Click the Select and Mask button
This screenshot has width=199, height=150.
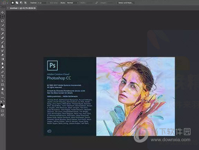(x=126, y=3)
